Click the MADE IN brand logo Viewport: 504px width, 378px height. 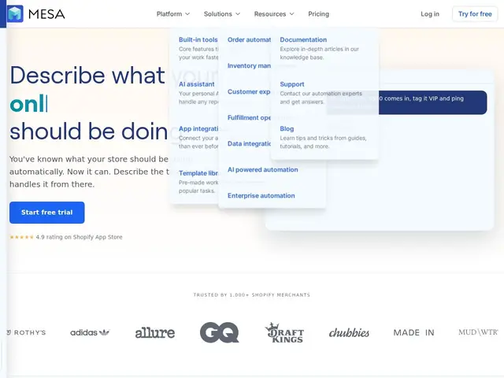pos(413,332)
